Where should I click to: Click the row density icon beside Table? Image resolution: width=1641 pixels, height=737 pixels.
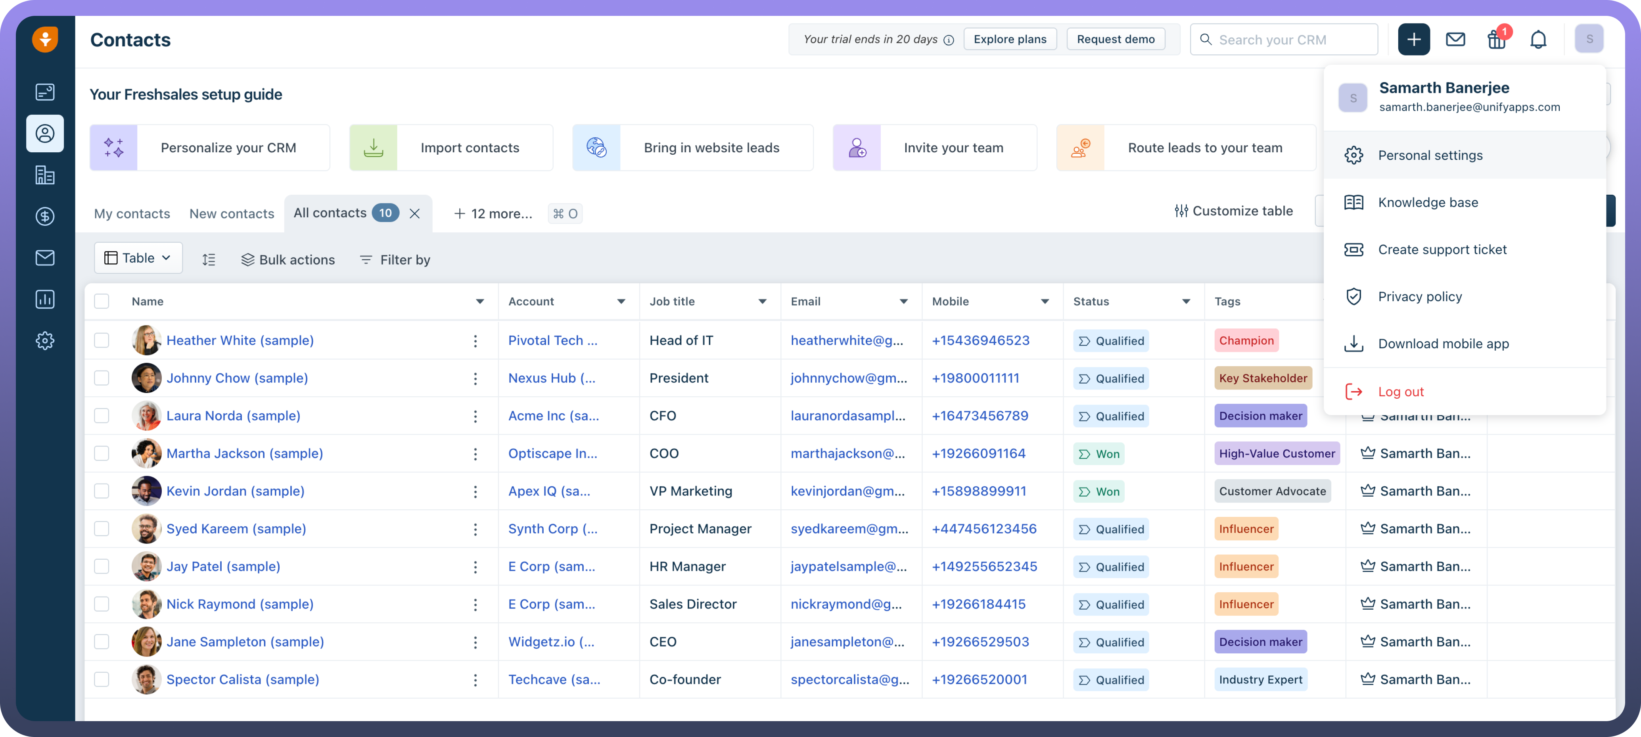click(x=208, y=259)
